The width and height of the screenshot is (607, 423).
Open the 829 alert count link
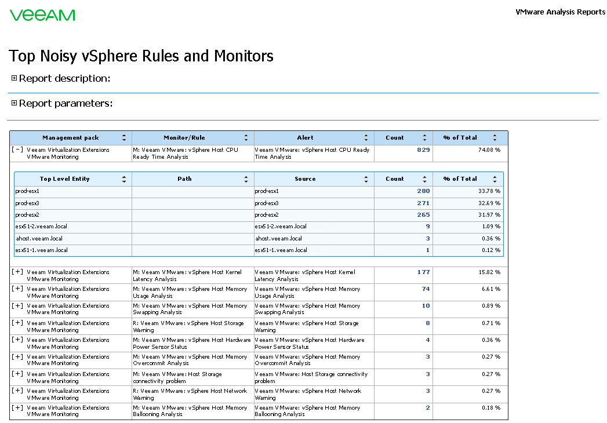coord(423,149)
